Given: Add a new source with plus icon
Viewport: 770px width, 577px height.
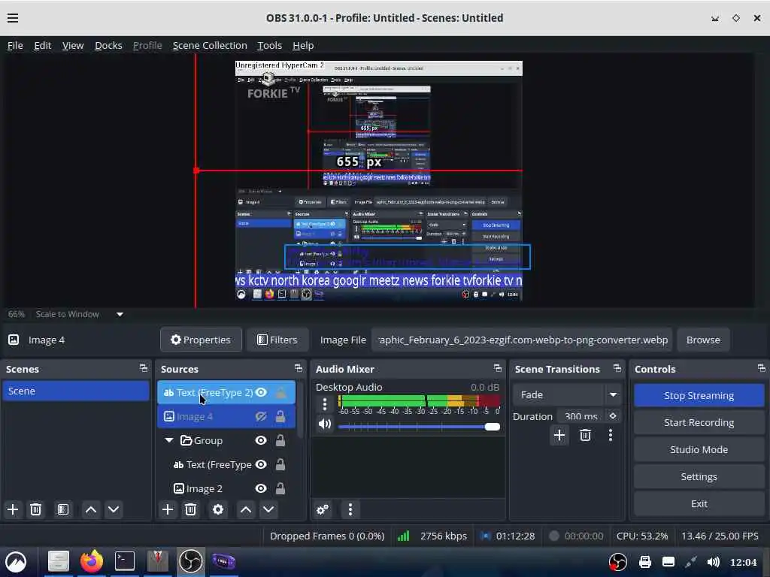Looking at the screenshot, I should pyautogui.click(x=168, y=509).
